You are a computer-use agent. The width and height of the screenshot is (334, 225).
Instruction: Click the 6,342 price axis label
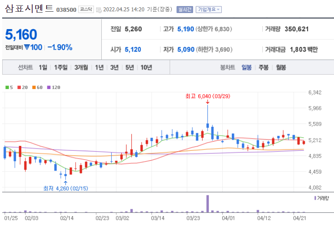pyautogui.click(x=315, y=93)
